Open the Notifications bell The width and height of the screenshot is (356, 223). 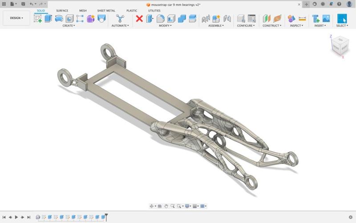click(x=331, y=4)
